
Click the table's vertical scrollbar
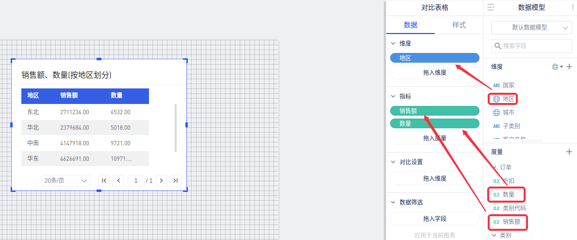pos(175,127)
